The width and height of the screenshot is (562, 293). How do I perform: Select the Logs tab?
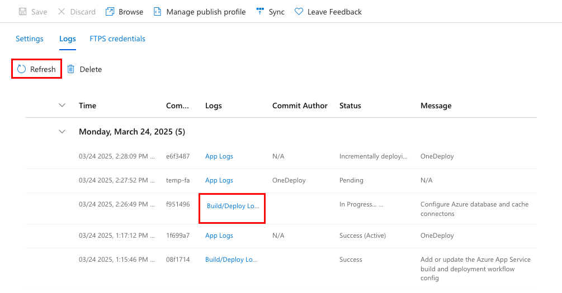coord(68,39)
